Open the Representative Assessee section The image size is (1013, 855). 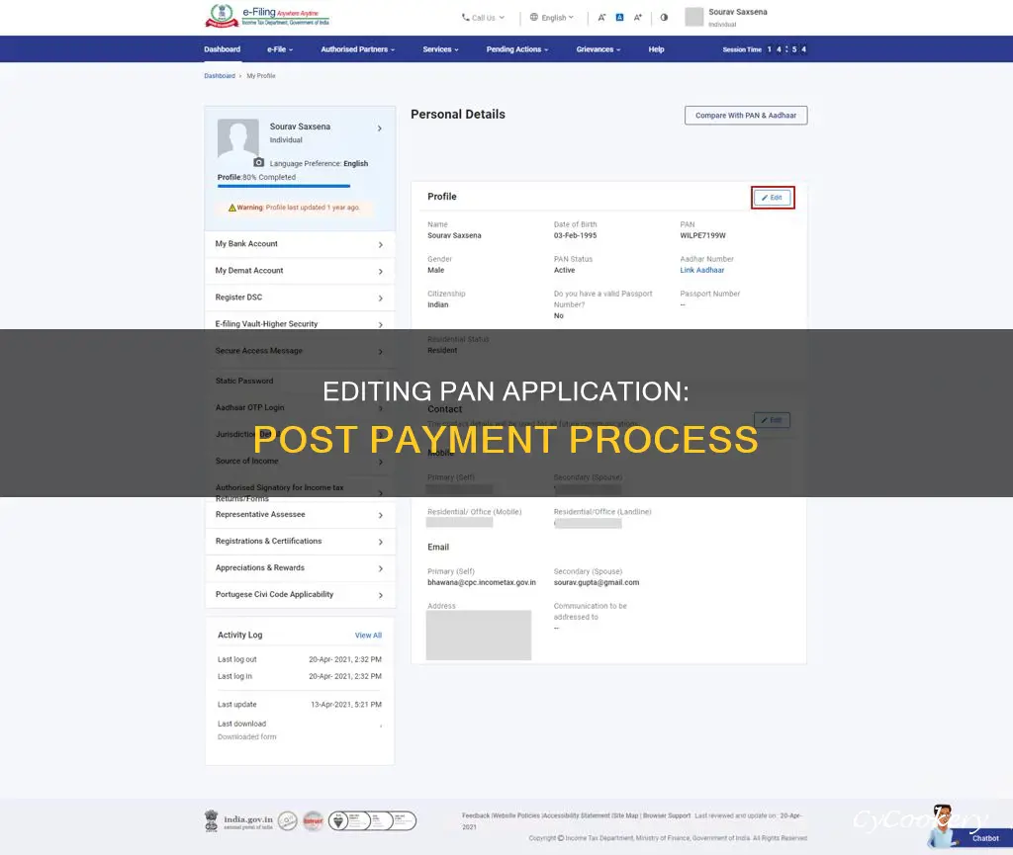300,514
